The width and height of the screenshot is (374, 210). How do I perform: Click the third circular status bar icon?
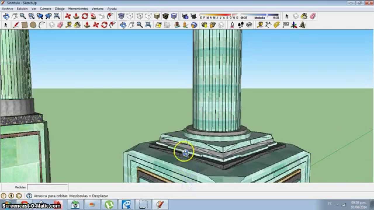tap(19, 196)
